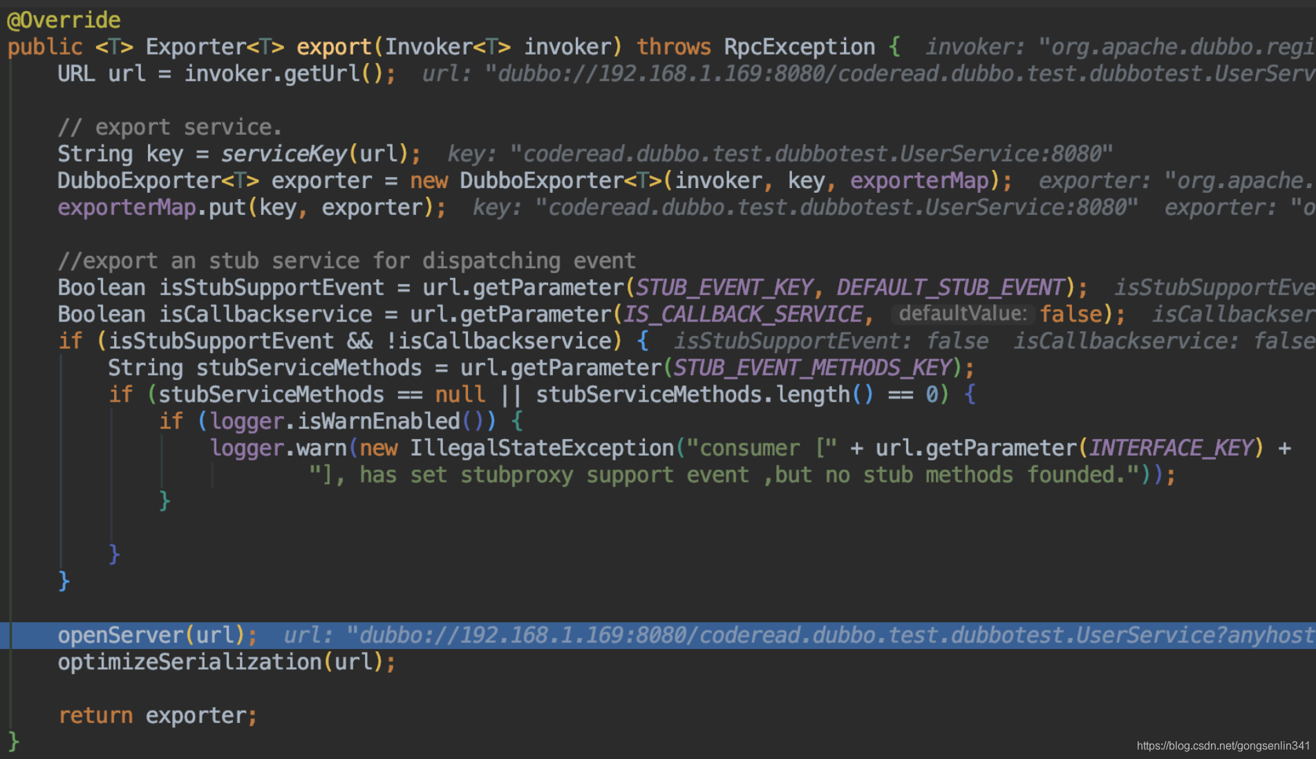
Task: Click the isStubSupportEvent variable declaration
Action: 272,288
